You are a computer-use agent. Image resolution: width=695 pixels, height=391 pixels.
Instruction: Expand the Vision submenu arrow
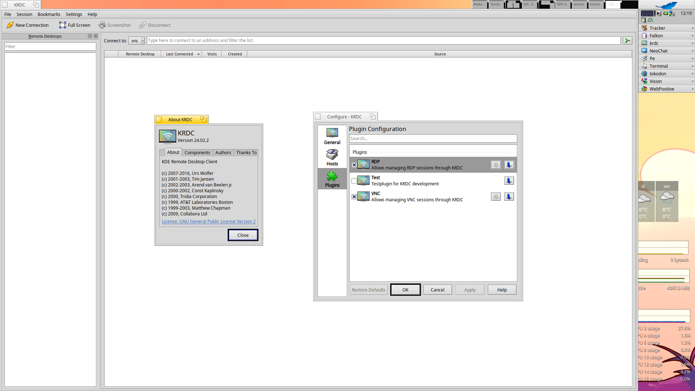(x=692, y=81)
